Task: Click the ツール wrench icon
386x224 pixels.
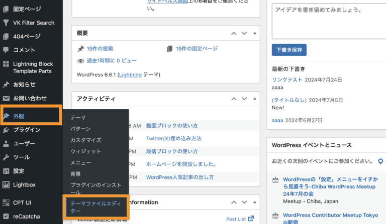Action: coord(6,157)
